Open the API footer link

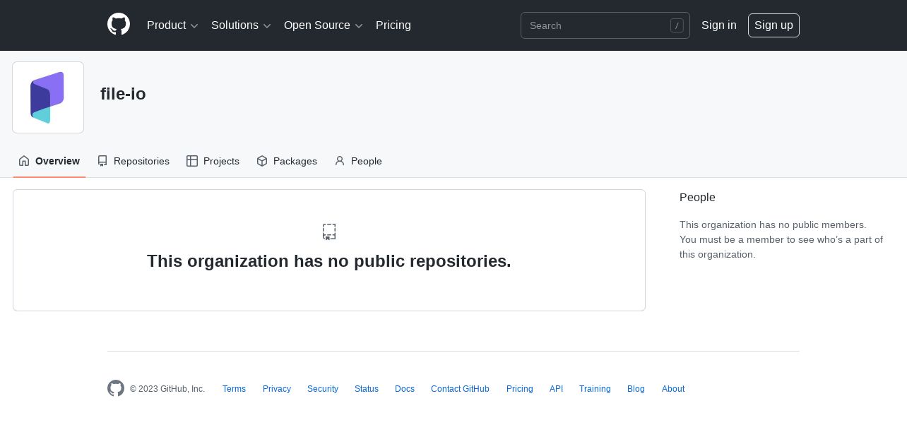(x=557, y=389)
